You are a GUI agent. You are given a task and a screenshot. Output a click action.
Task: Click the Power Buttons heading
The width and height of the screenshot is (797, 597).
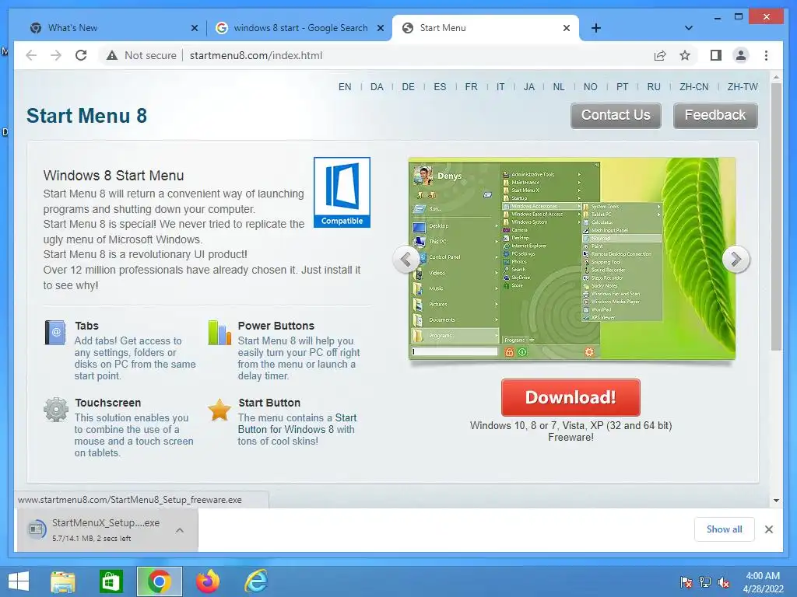276,326
